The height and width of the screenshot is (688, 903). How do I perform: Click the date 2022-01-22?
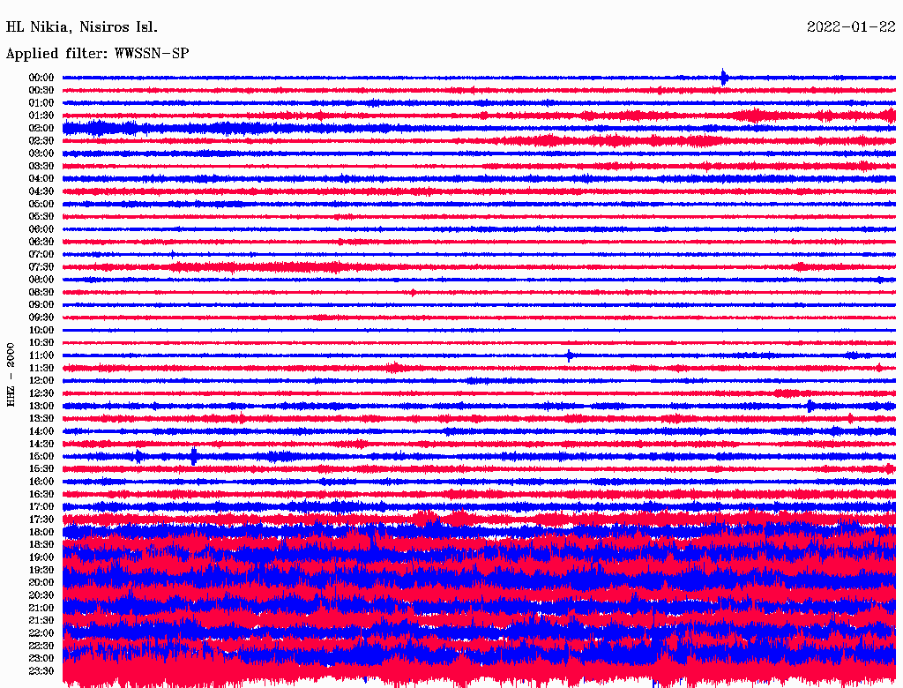pyautogui.click(x=850, y=27)
